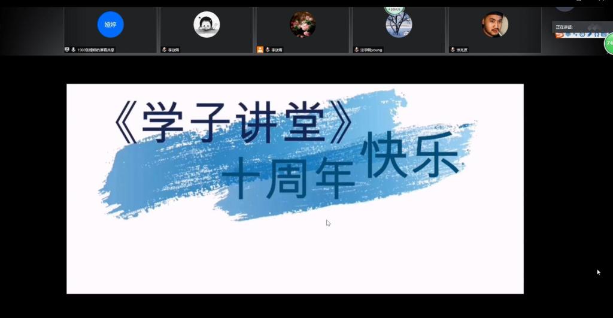Image resolution: width=613 pixels, height=318 pixels.
Task: Toggle the microphone icon in the 张婷婷 tile
Action: point(73,50)
